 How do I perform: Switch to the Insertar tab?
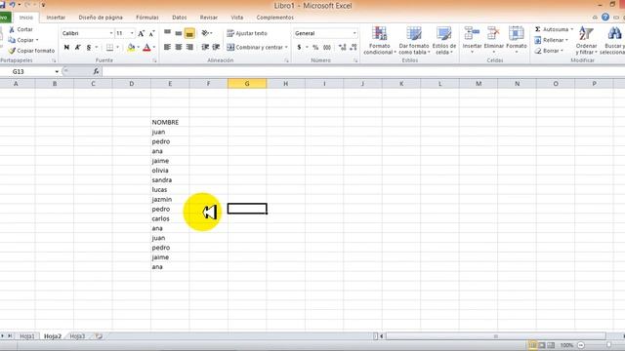56,18
